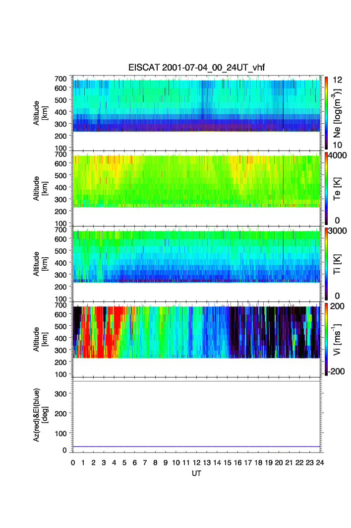Click the blue elevation line in bottom panel
351x528 pixels.
point(196,447)
